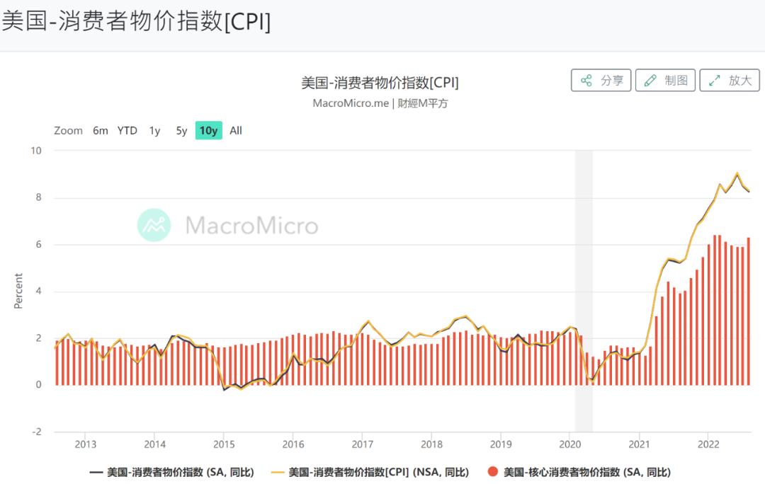Image resolution: width=765 pixels, height=484 pixels.
Task: Click the last red core CPI bar
Action: tap(749, 311)
